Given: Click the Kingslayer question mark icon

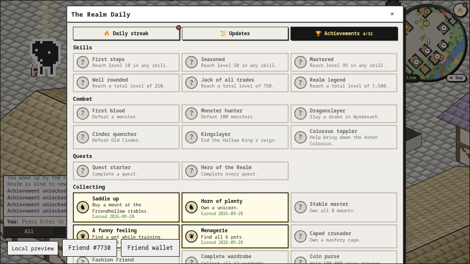Looking at the screenshot, I should [191, 137].
